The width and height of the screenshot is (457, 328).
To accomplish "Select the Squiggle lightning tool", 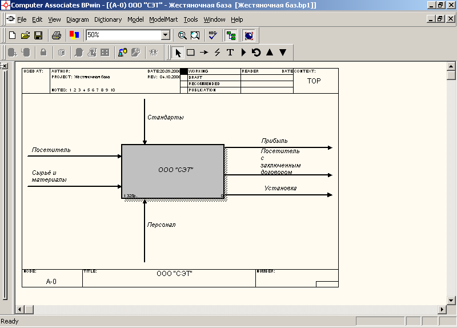I will point(217,53).
